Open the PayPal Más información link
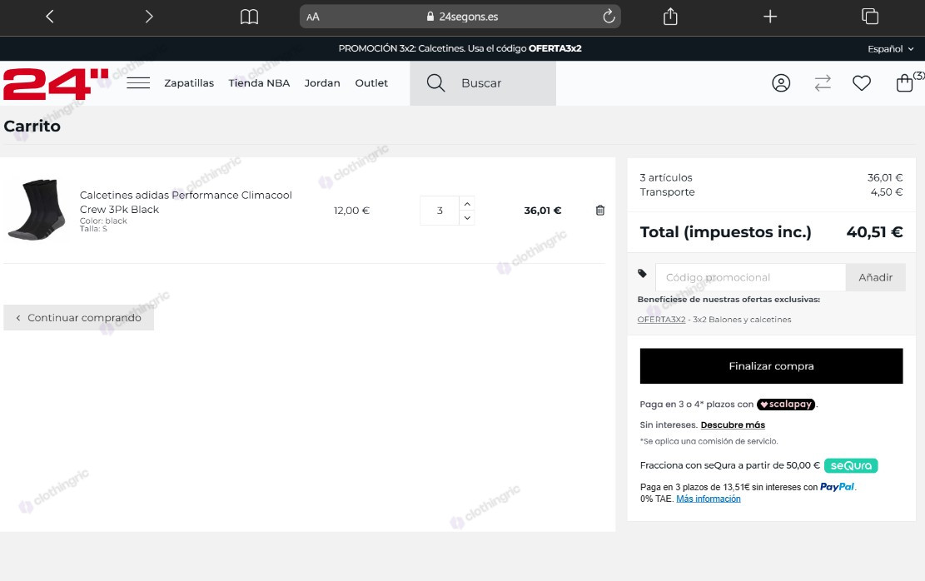Viewport: 925px width, 581px height. point(708,499)
